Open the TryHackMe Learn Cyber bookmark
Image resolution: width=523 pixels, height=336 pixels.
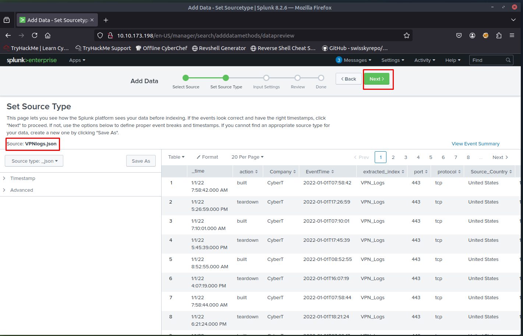(36, 48)
